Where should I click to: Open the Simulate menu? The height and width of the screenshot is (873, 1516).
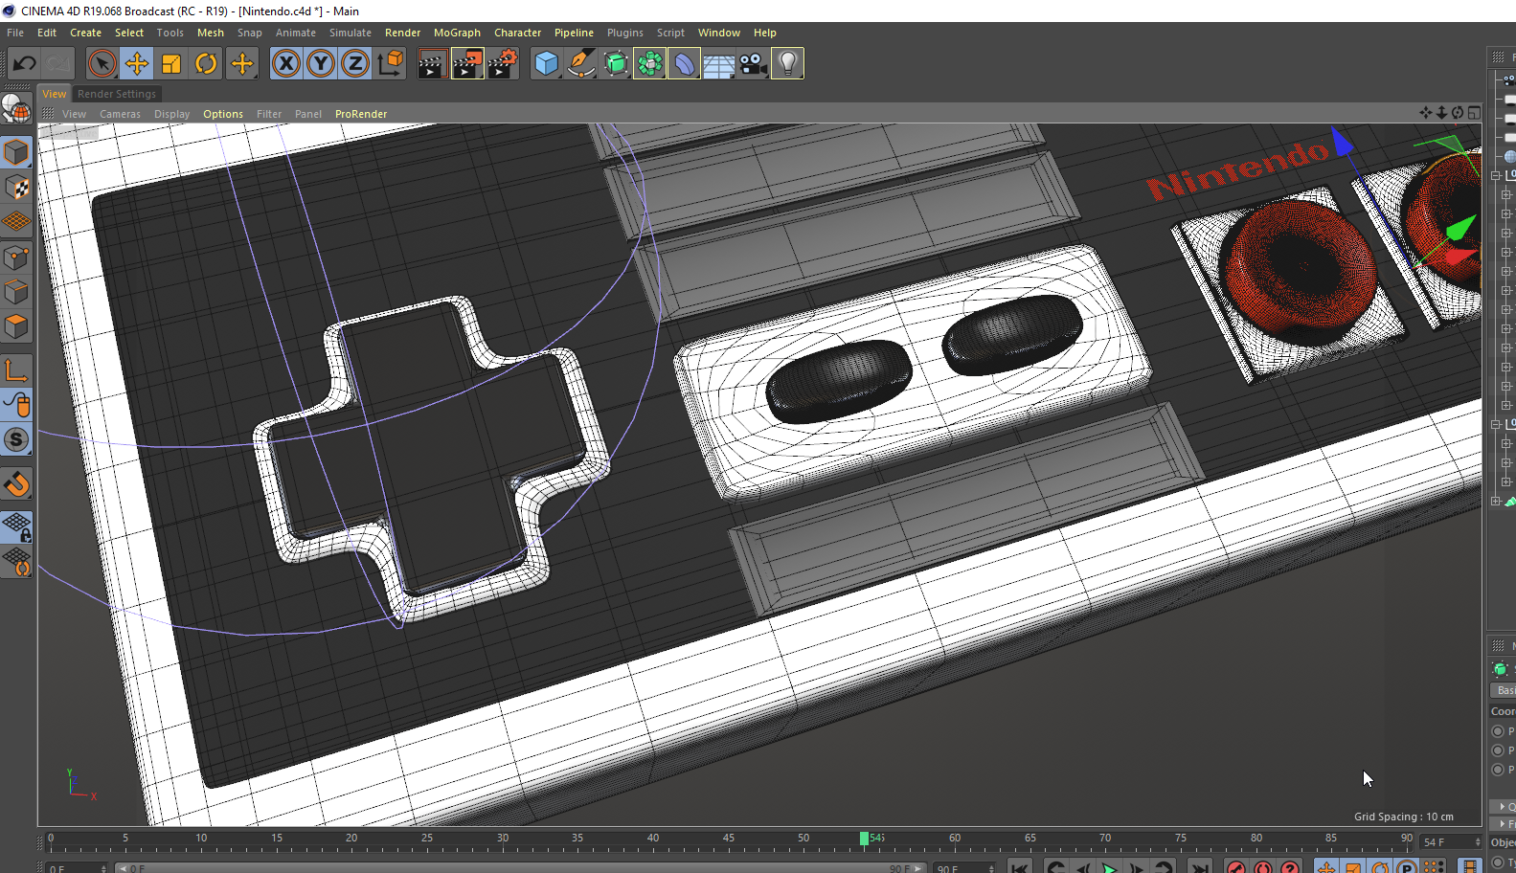pos(351,33)
